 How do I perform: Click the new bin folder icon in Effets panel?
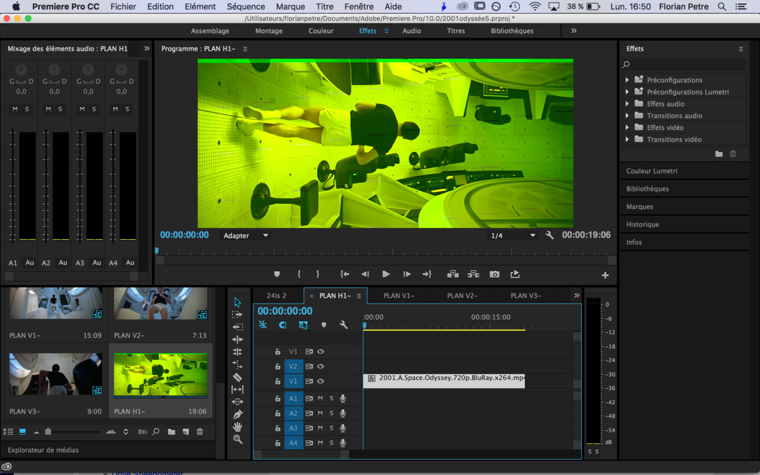click(719, 154)
